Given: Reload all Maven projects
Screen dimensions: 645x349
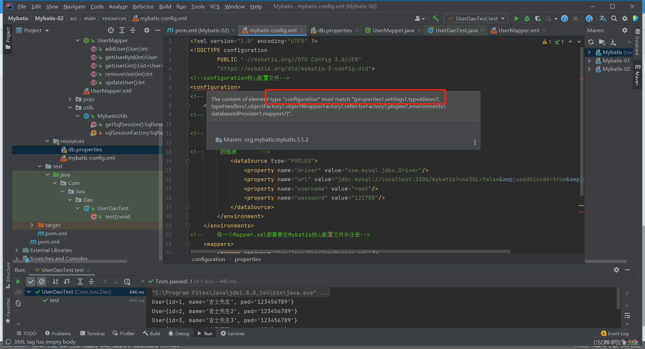Looking at the screenshot, I should pos(591,42).
